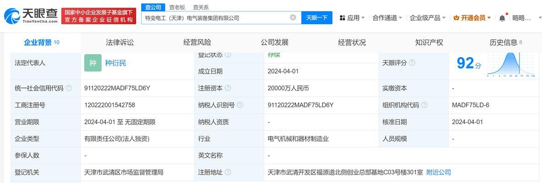Select 2024-04-01 至 无固定期限 term

(x=120, y=122)
